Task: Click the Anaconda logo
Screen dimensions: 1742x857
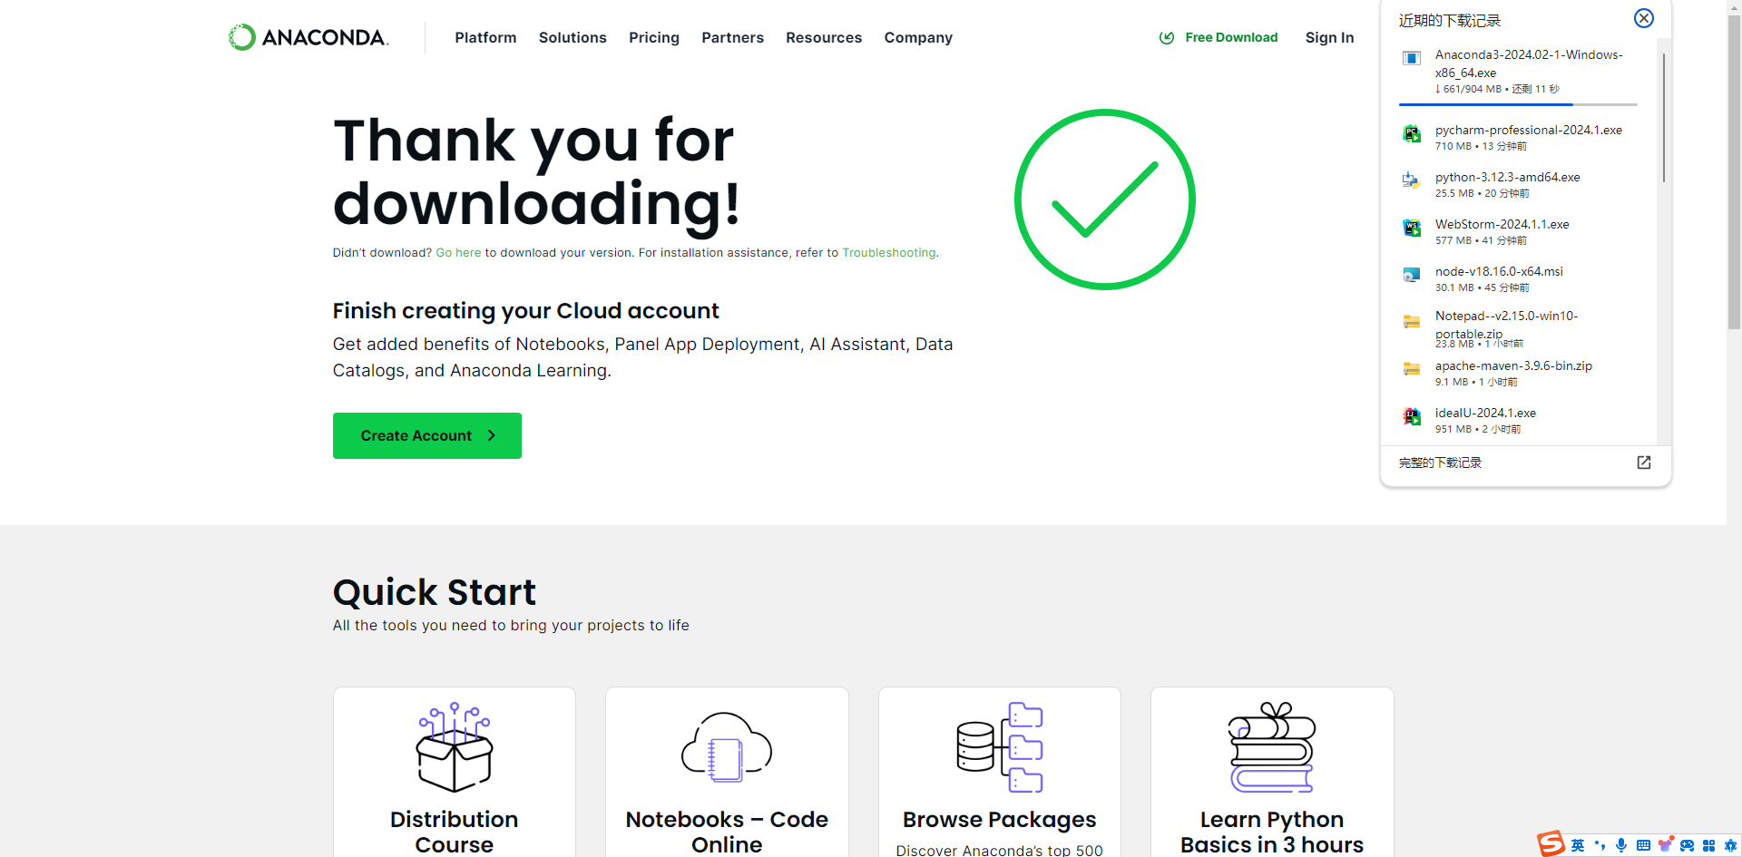Action: (x=308, y=37)
